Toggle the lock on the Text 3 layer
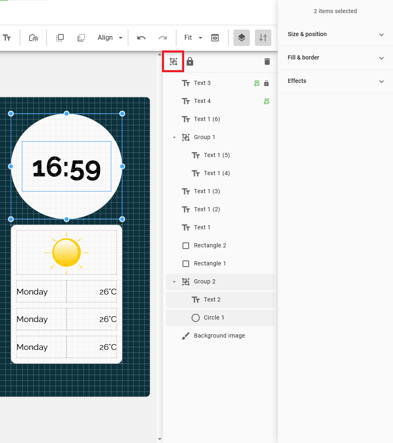This screenshot has width=393, height=443. (x=266, y=83)
